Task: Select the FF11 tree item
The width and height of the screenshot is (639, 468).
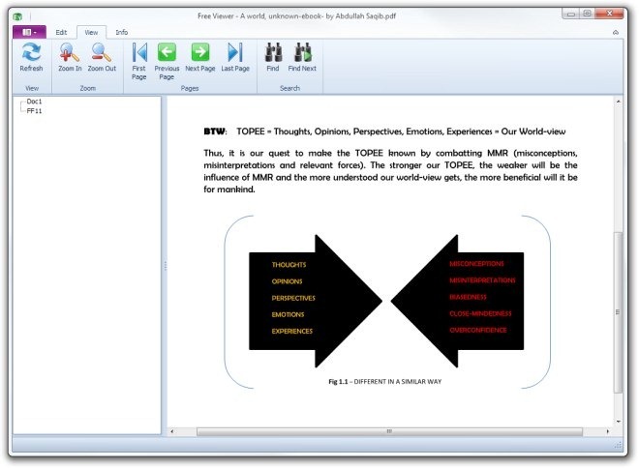Action: (x=34, y=110)
